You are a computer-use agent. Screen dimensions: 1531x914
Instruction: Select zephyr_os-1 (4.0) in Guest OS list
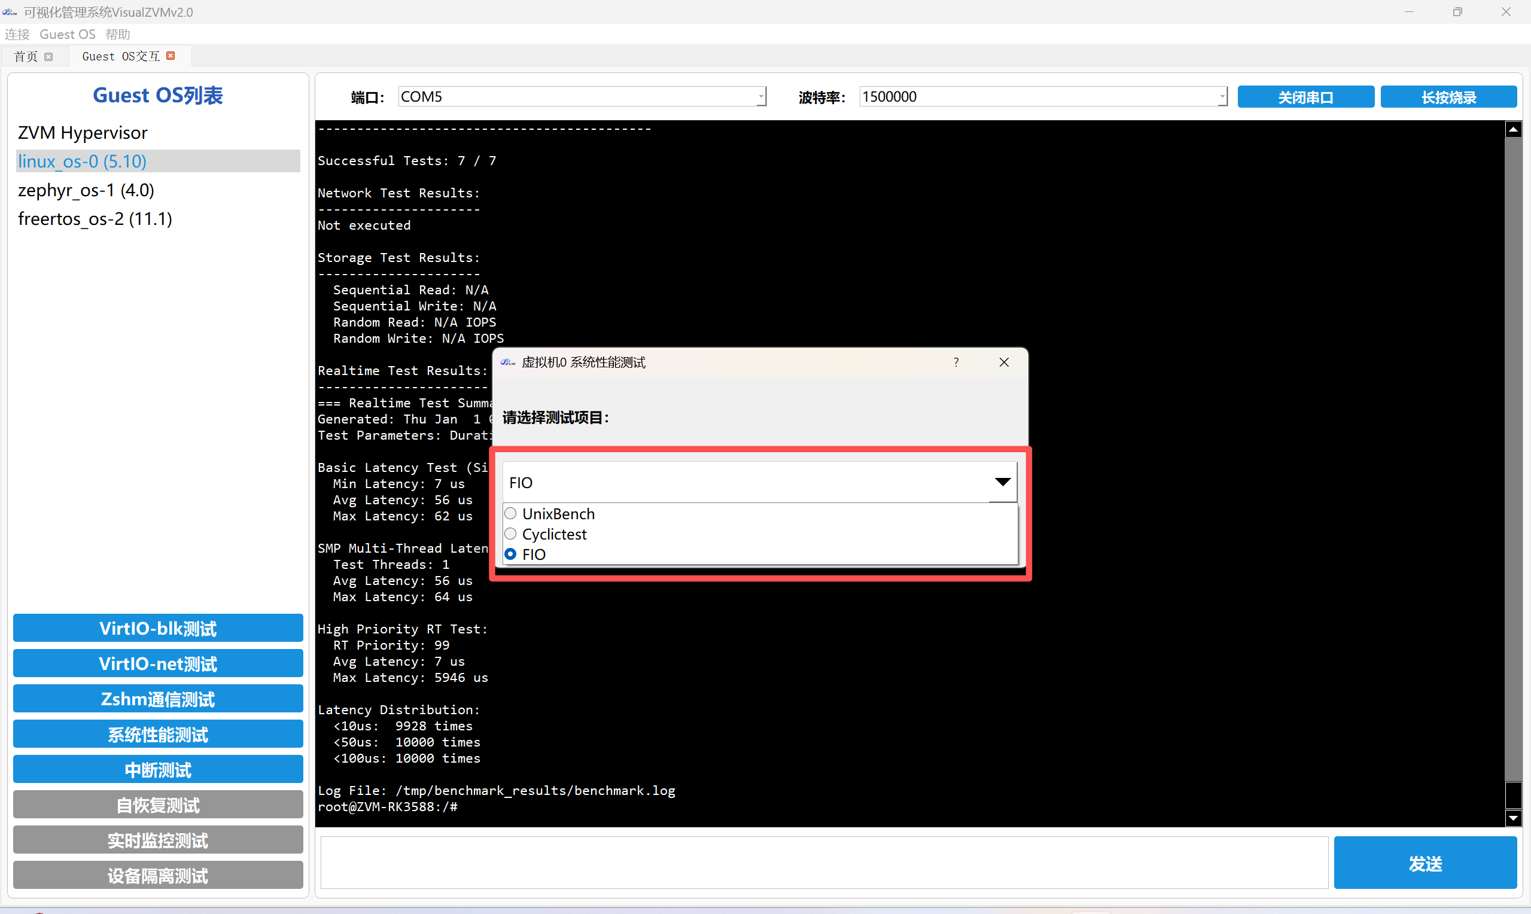coord(86,190)
